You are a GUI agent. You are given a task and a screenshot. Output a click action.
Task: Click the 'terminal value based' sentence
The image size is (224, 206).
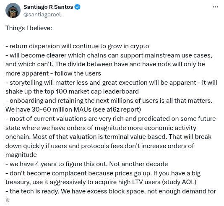[x=100, y=137]
